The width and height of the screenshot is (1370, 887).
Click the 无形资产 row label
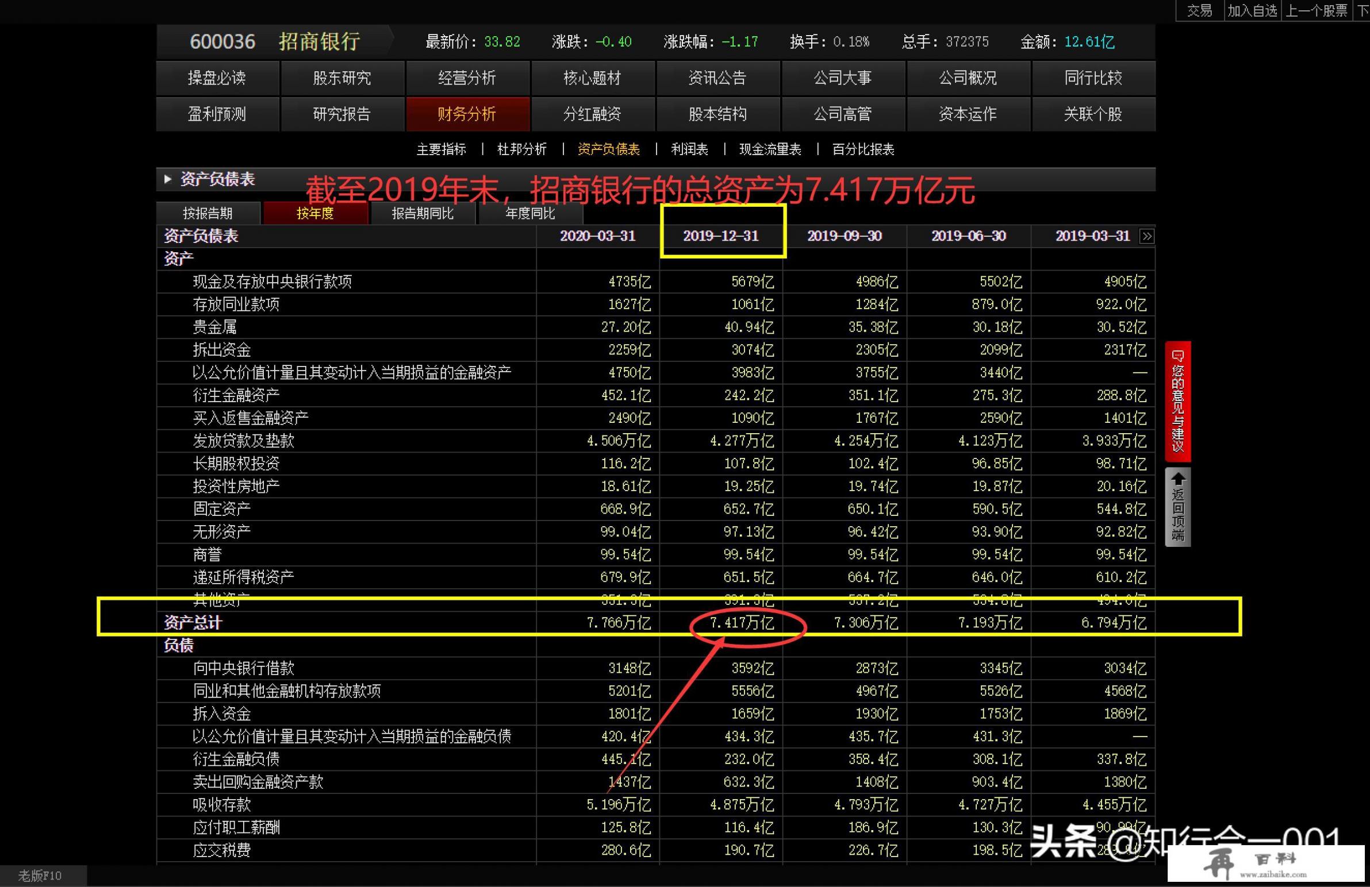(221, 531)
